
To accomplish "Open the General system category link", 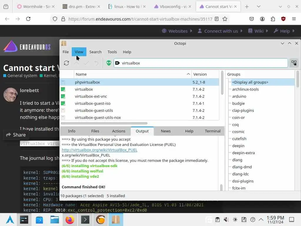I will tap(20, 76).
